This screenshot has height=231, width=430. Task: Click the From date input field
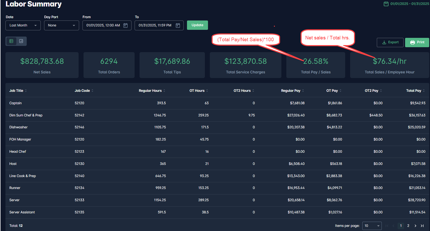click(x=103, y=25)
